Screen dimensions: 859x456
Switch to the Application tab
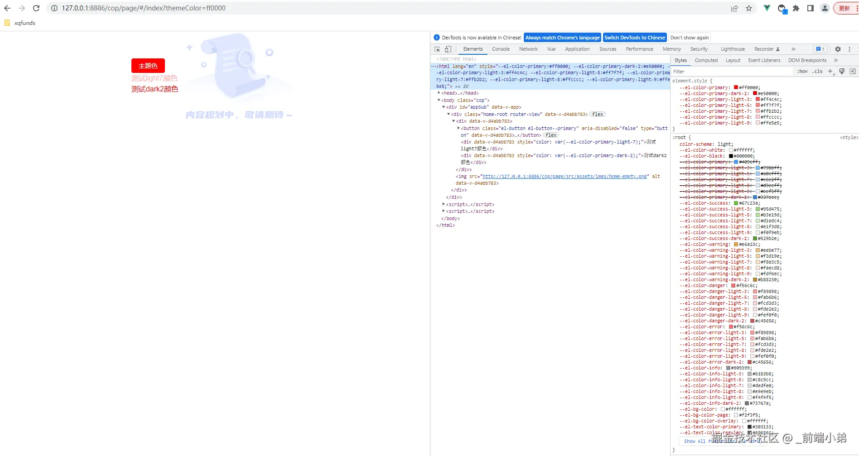pos(577,49)
